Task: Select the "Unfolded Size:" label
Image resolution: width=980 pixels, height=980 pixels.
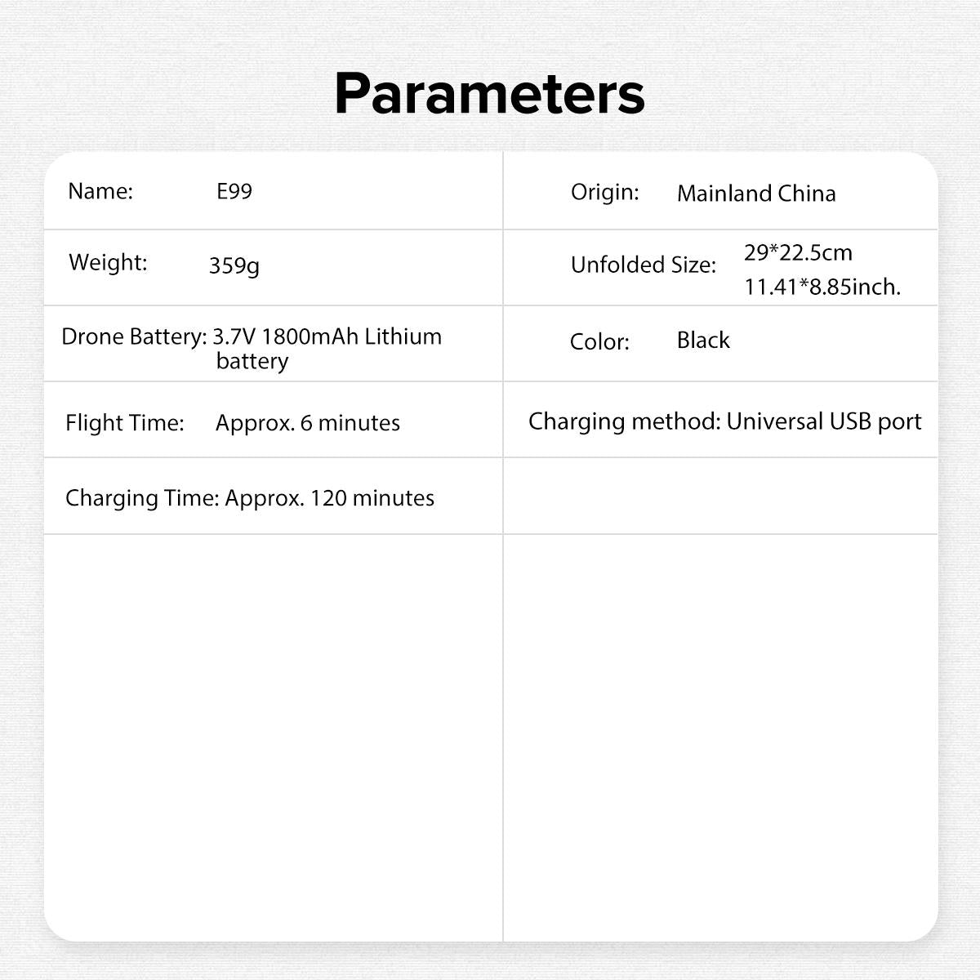Action: click(x=643, y=265)
